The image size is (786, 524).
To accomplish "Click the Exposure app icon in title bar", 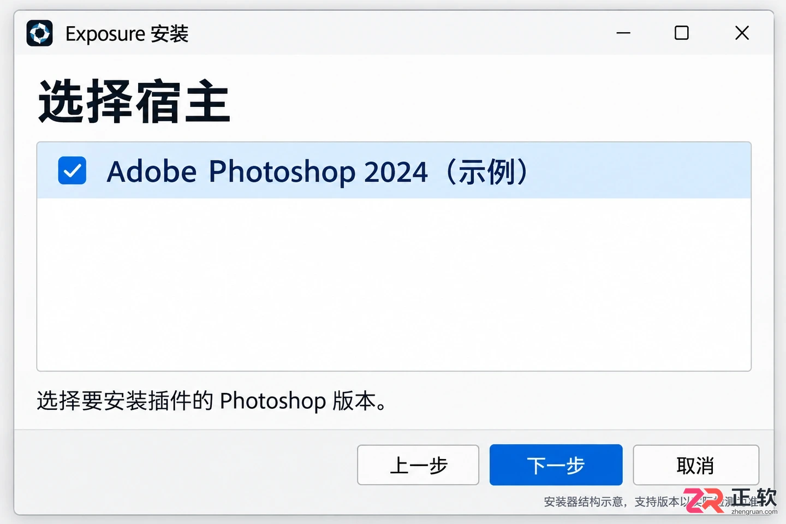I will 40,33.
